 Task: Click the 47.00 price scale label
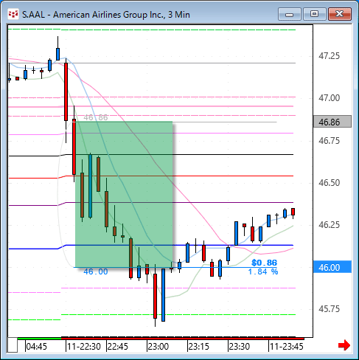pyautogui.click(x=329, y=98)
